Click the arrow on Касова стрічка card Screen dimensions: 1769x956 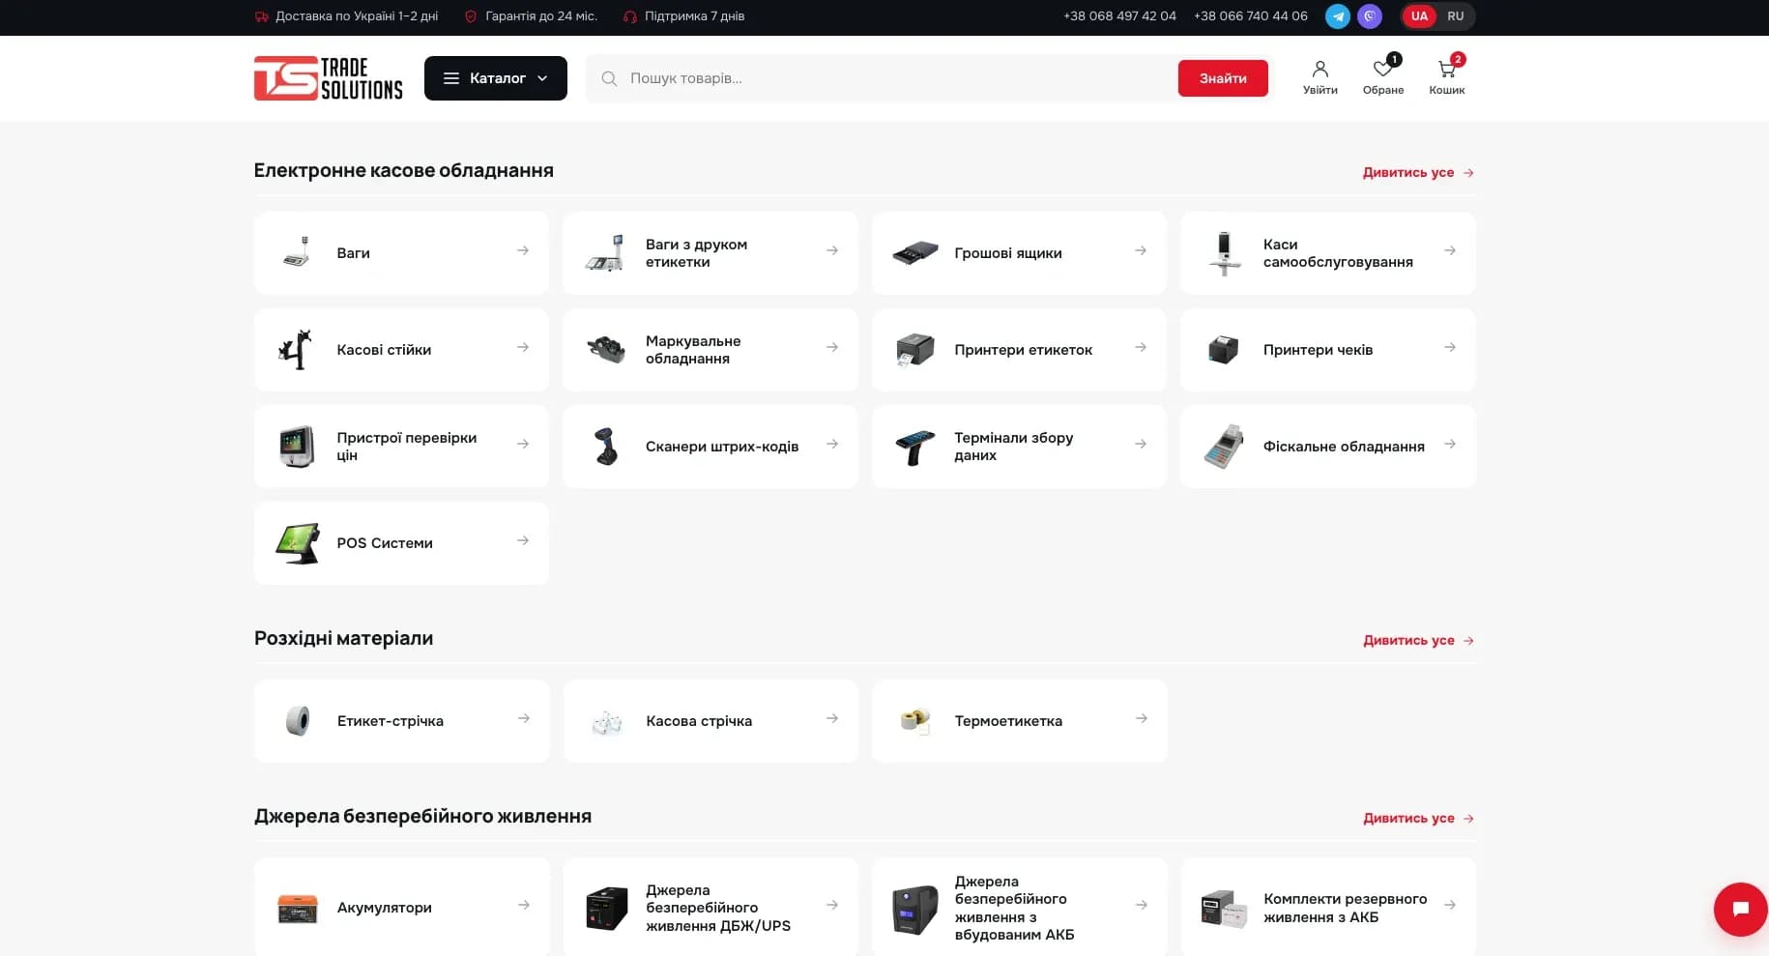[832, 718]
